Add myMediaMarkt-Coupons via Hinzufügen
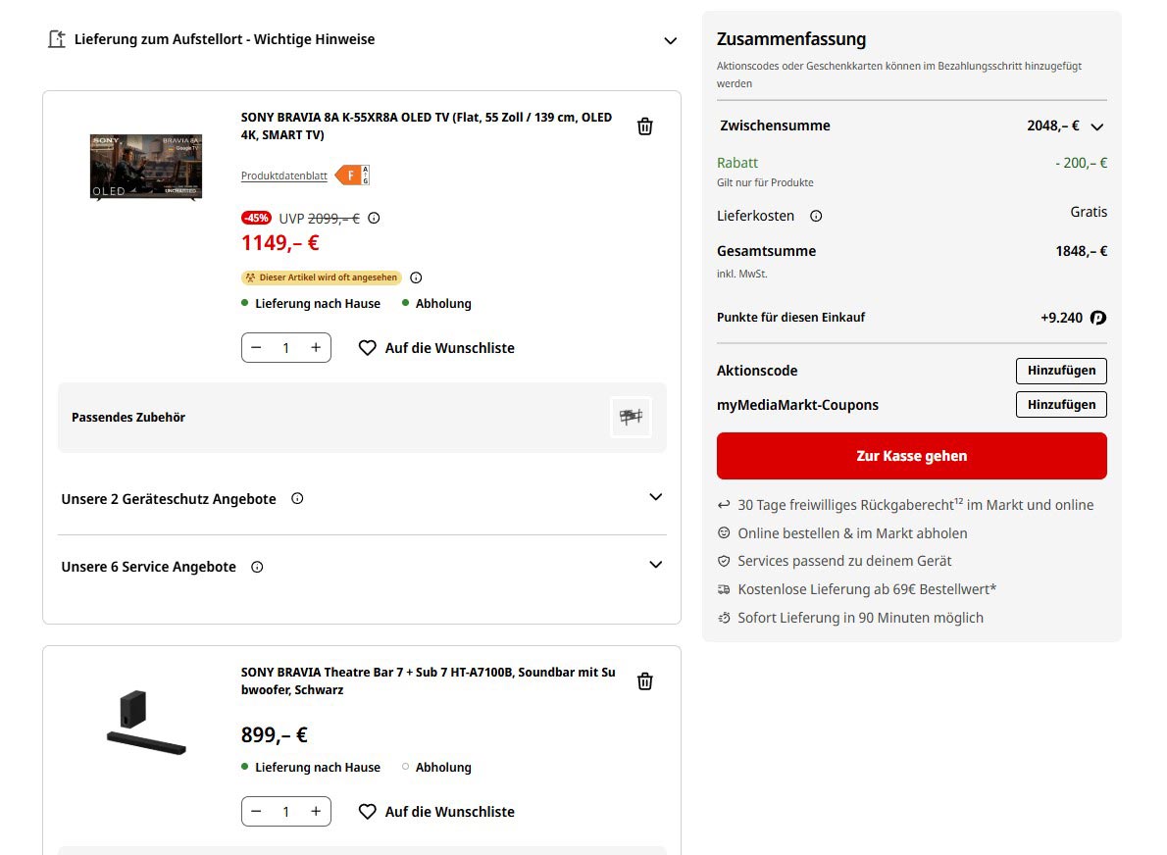 1061,405
